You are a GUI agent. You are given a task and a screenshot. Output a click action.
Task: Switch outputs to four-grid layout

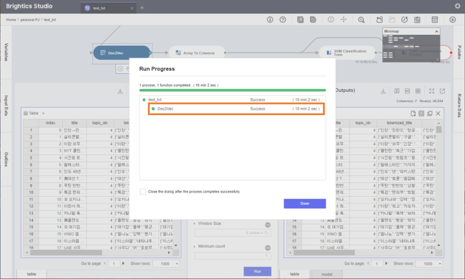pyautogui.click(x=418, y=91)
